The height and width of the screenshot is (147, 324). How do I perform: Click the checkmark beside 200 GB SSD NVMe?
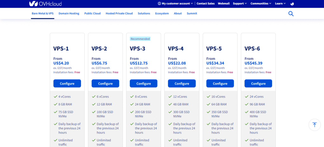point(132,112)
